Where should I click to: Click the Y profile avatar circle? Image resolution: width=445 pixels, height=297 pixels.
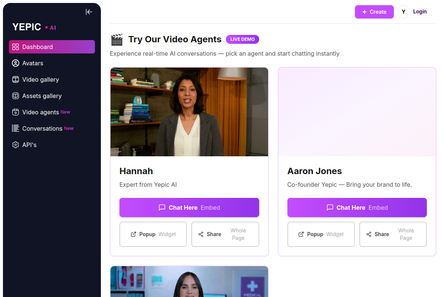click(403, 12)
